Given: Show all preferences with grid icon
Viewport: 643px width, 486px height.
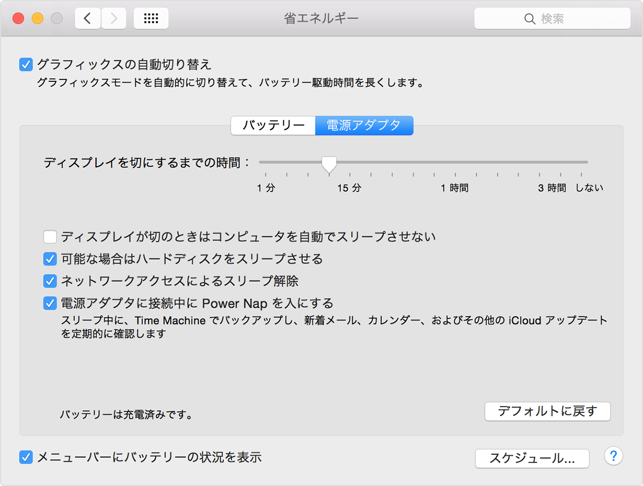Looking at the screenshot, I should click(151, 19).
